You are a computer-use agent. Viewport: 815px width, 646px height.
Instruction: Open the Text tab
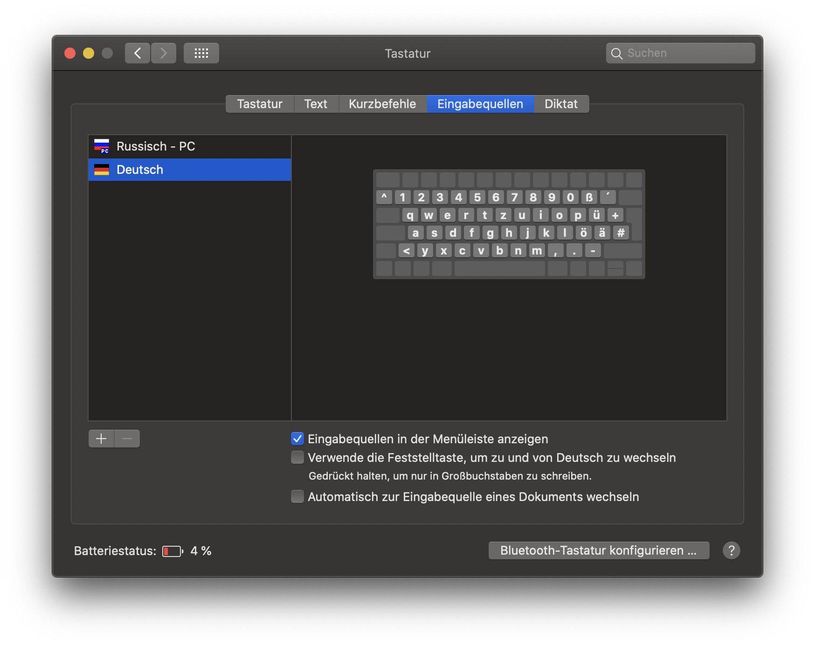pyautogui.click(x=316, y=104)
